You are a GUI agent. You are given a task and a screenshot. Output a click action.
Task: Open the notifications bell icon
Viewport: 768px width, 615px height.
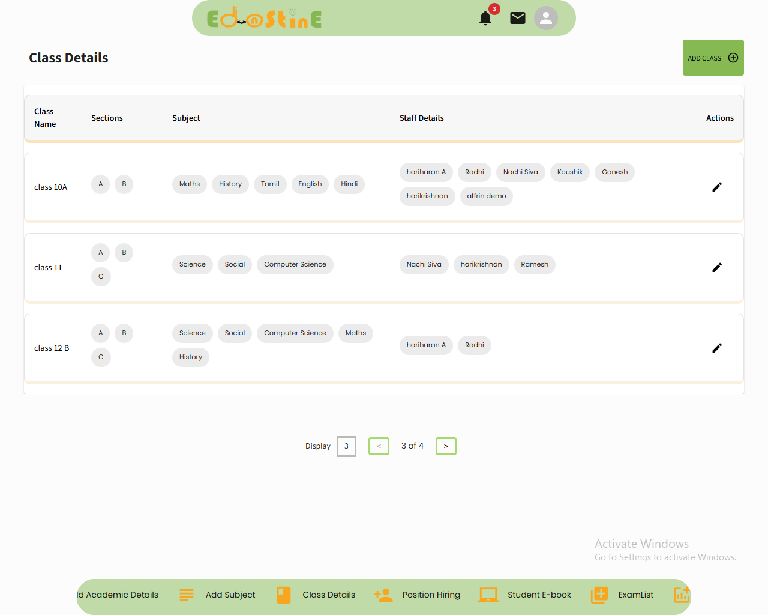tap(485, 18)
